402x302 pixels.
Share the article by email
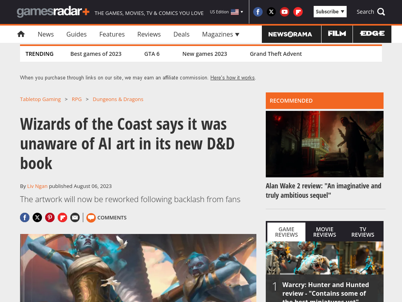(75, 217)
